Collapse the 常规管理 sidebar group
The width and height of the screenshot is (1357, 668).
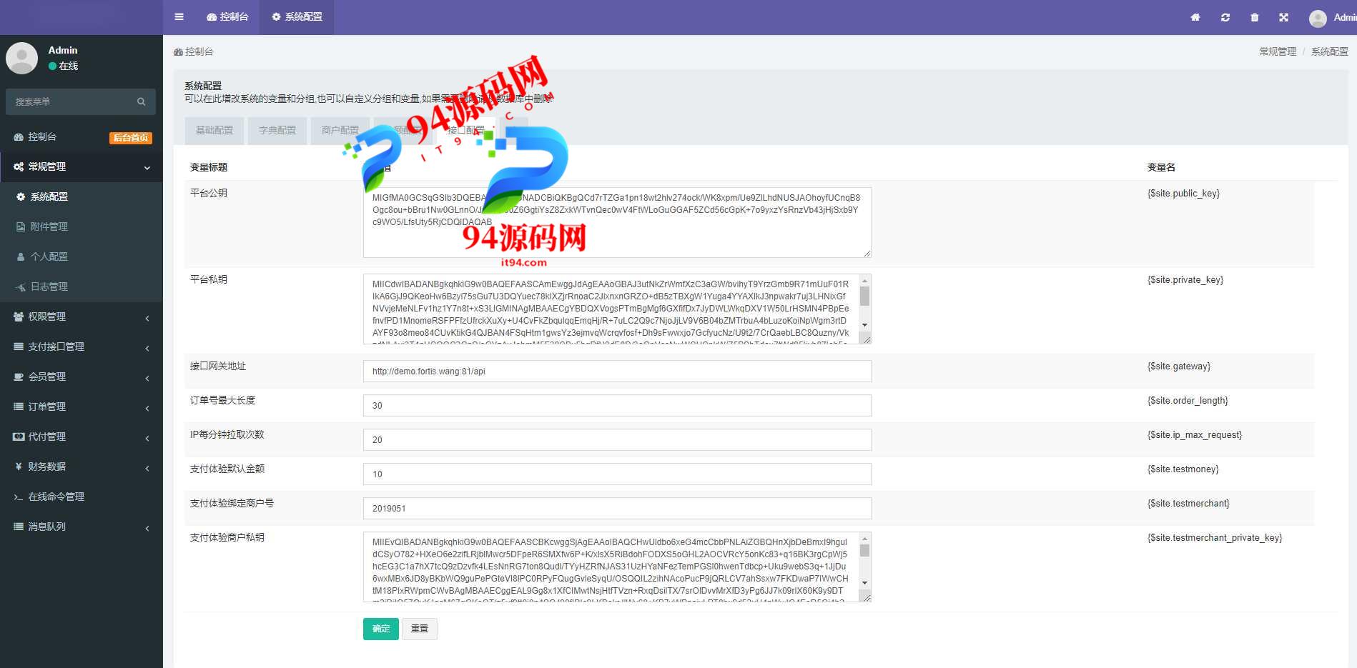[x=82, y=166]
